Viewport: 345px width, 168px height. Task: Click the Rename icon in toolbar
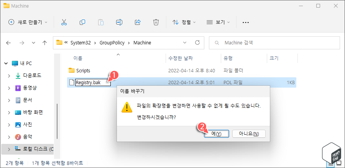(x=119, y=22)
